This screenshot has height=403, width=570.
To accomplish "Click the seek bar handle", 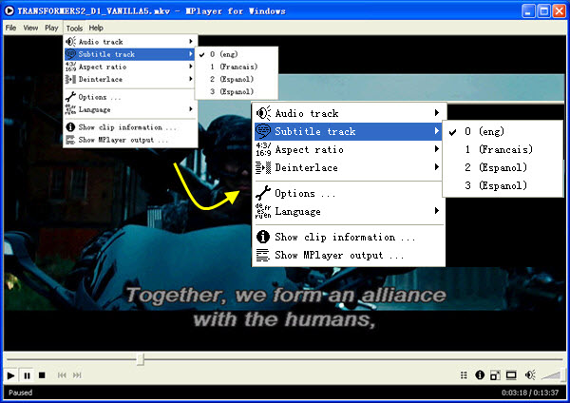I will point(141,359).
